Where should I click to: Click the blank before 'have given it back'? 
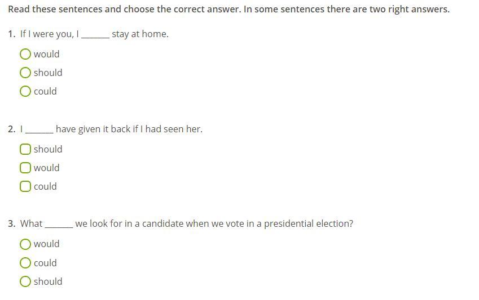pyautogui.click(x=39, y=129)
